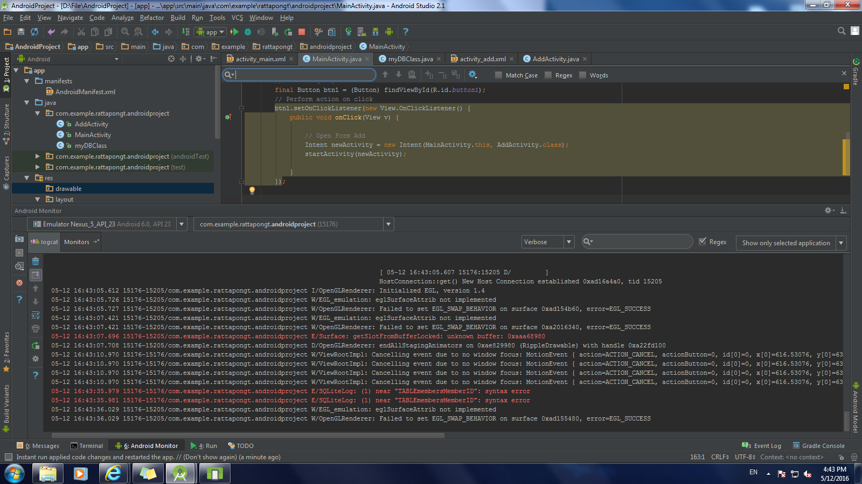Switch to the AddActivity.java editor tab

(x=555, y=59)
